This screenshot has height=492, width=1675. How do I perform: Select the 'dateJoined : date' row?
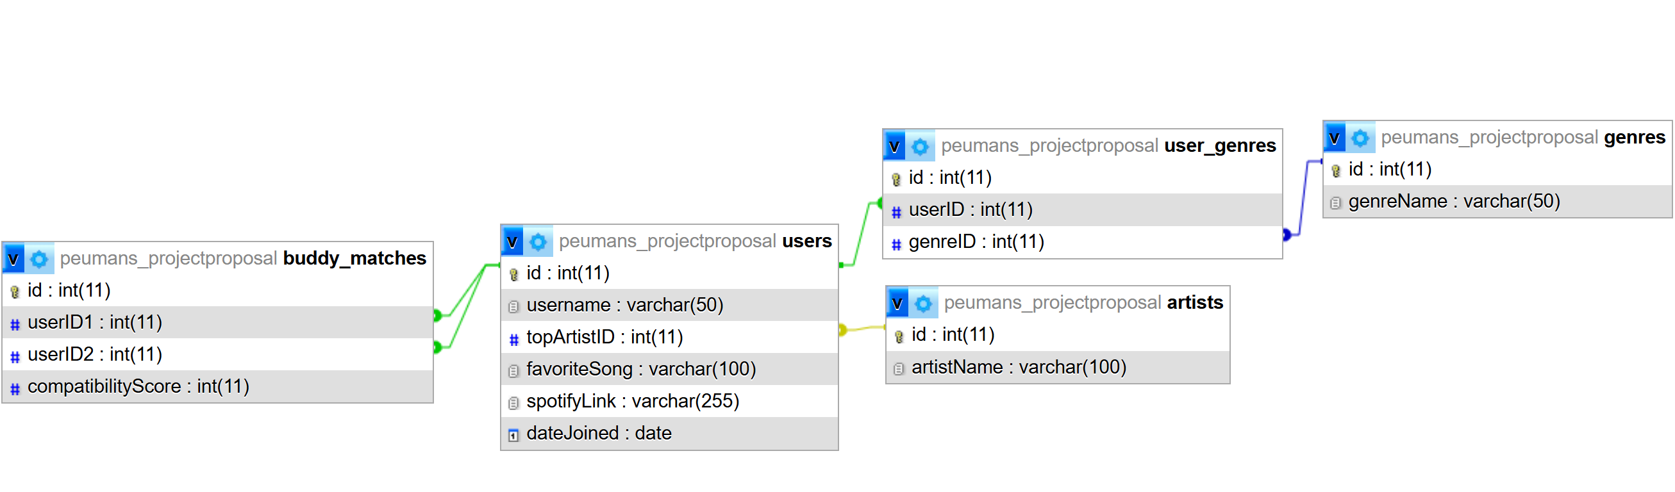[x=670, y=433]
